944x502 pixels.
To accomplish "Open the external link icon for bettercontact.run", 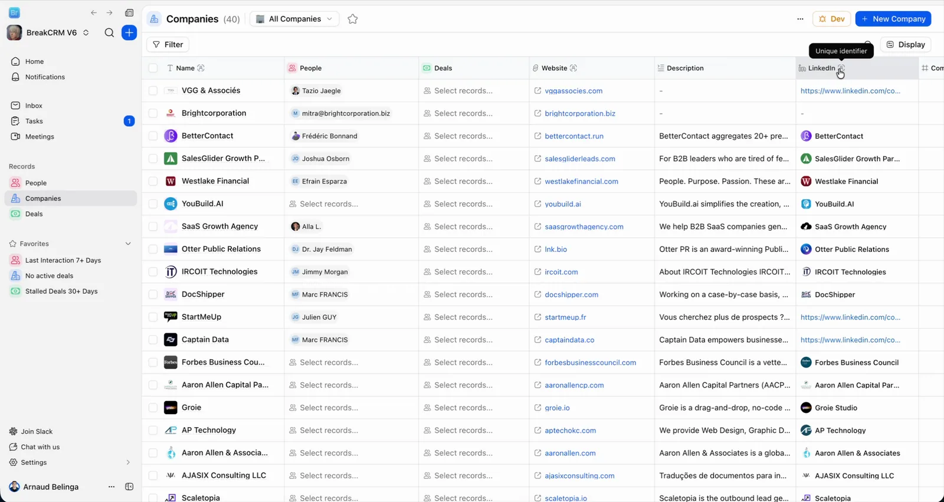I will coord(537,136).
